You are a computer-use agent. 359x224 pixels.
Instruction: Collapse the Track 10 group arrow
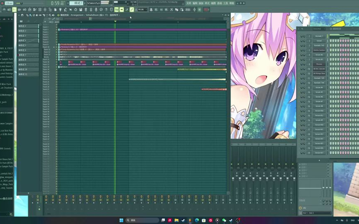(x=54, y=47)
